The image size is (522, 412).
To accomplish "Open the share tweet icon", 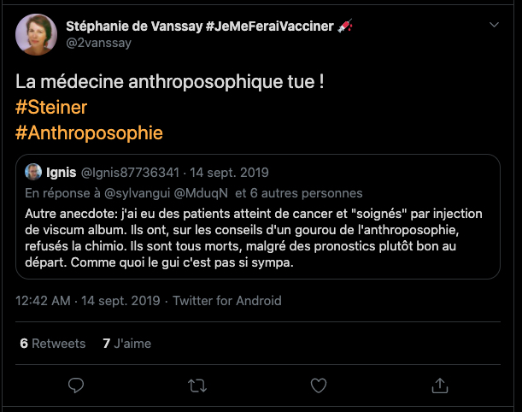I will click(440, 385).
